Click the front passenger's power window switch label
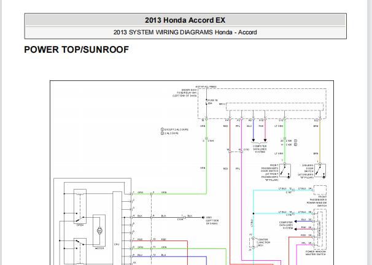 317,201
